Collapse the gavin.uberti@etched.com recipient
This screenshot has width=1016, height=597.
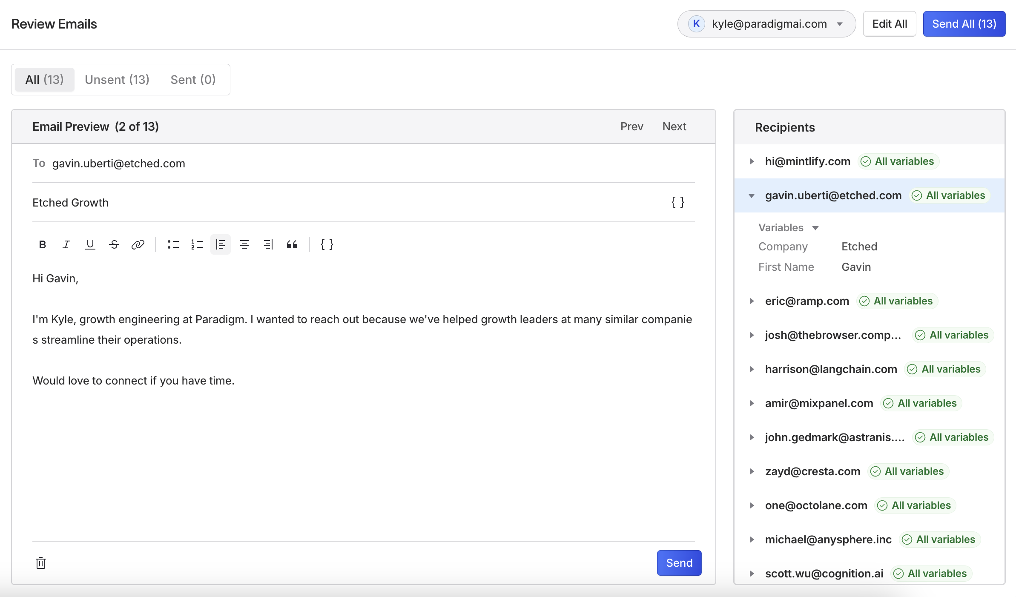[x=752, y=195]
